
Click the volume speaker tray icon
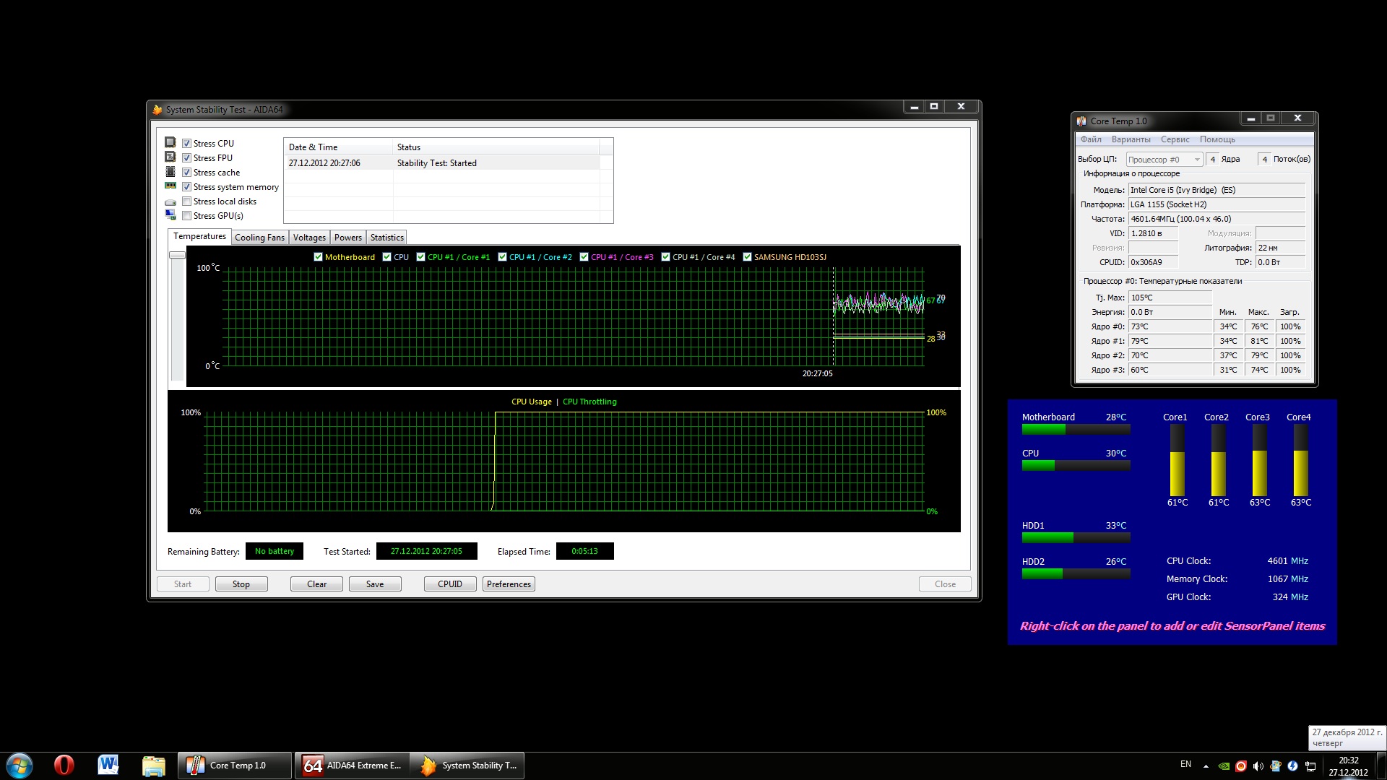point(1258,766)
